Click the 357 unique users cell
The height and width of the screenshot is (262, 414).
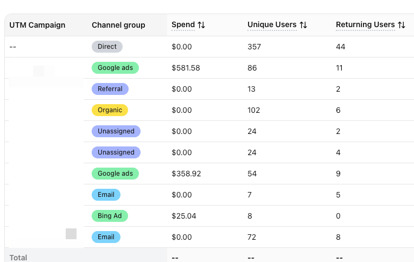coord(254,47)
